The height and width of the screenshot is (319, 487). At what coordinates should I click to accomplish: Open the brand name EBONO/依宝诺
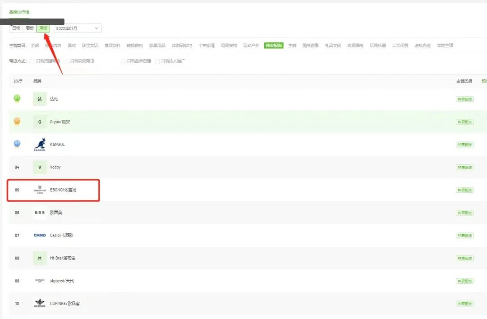pos(63,190)
